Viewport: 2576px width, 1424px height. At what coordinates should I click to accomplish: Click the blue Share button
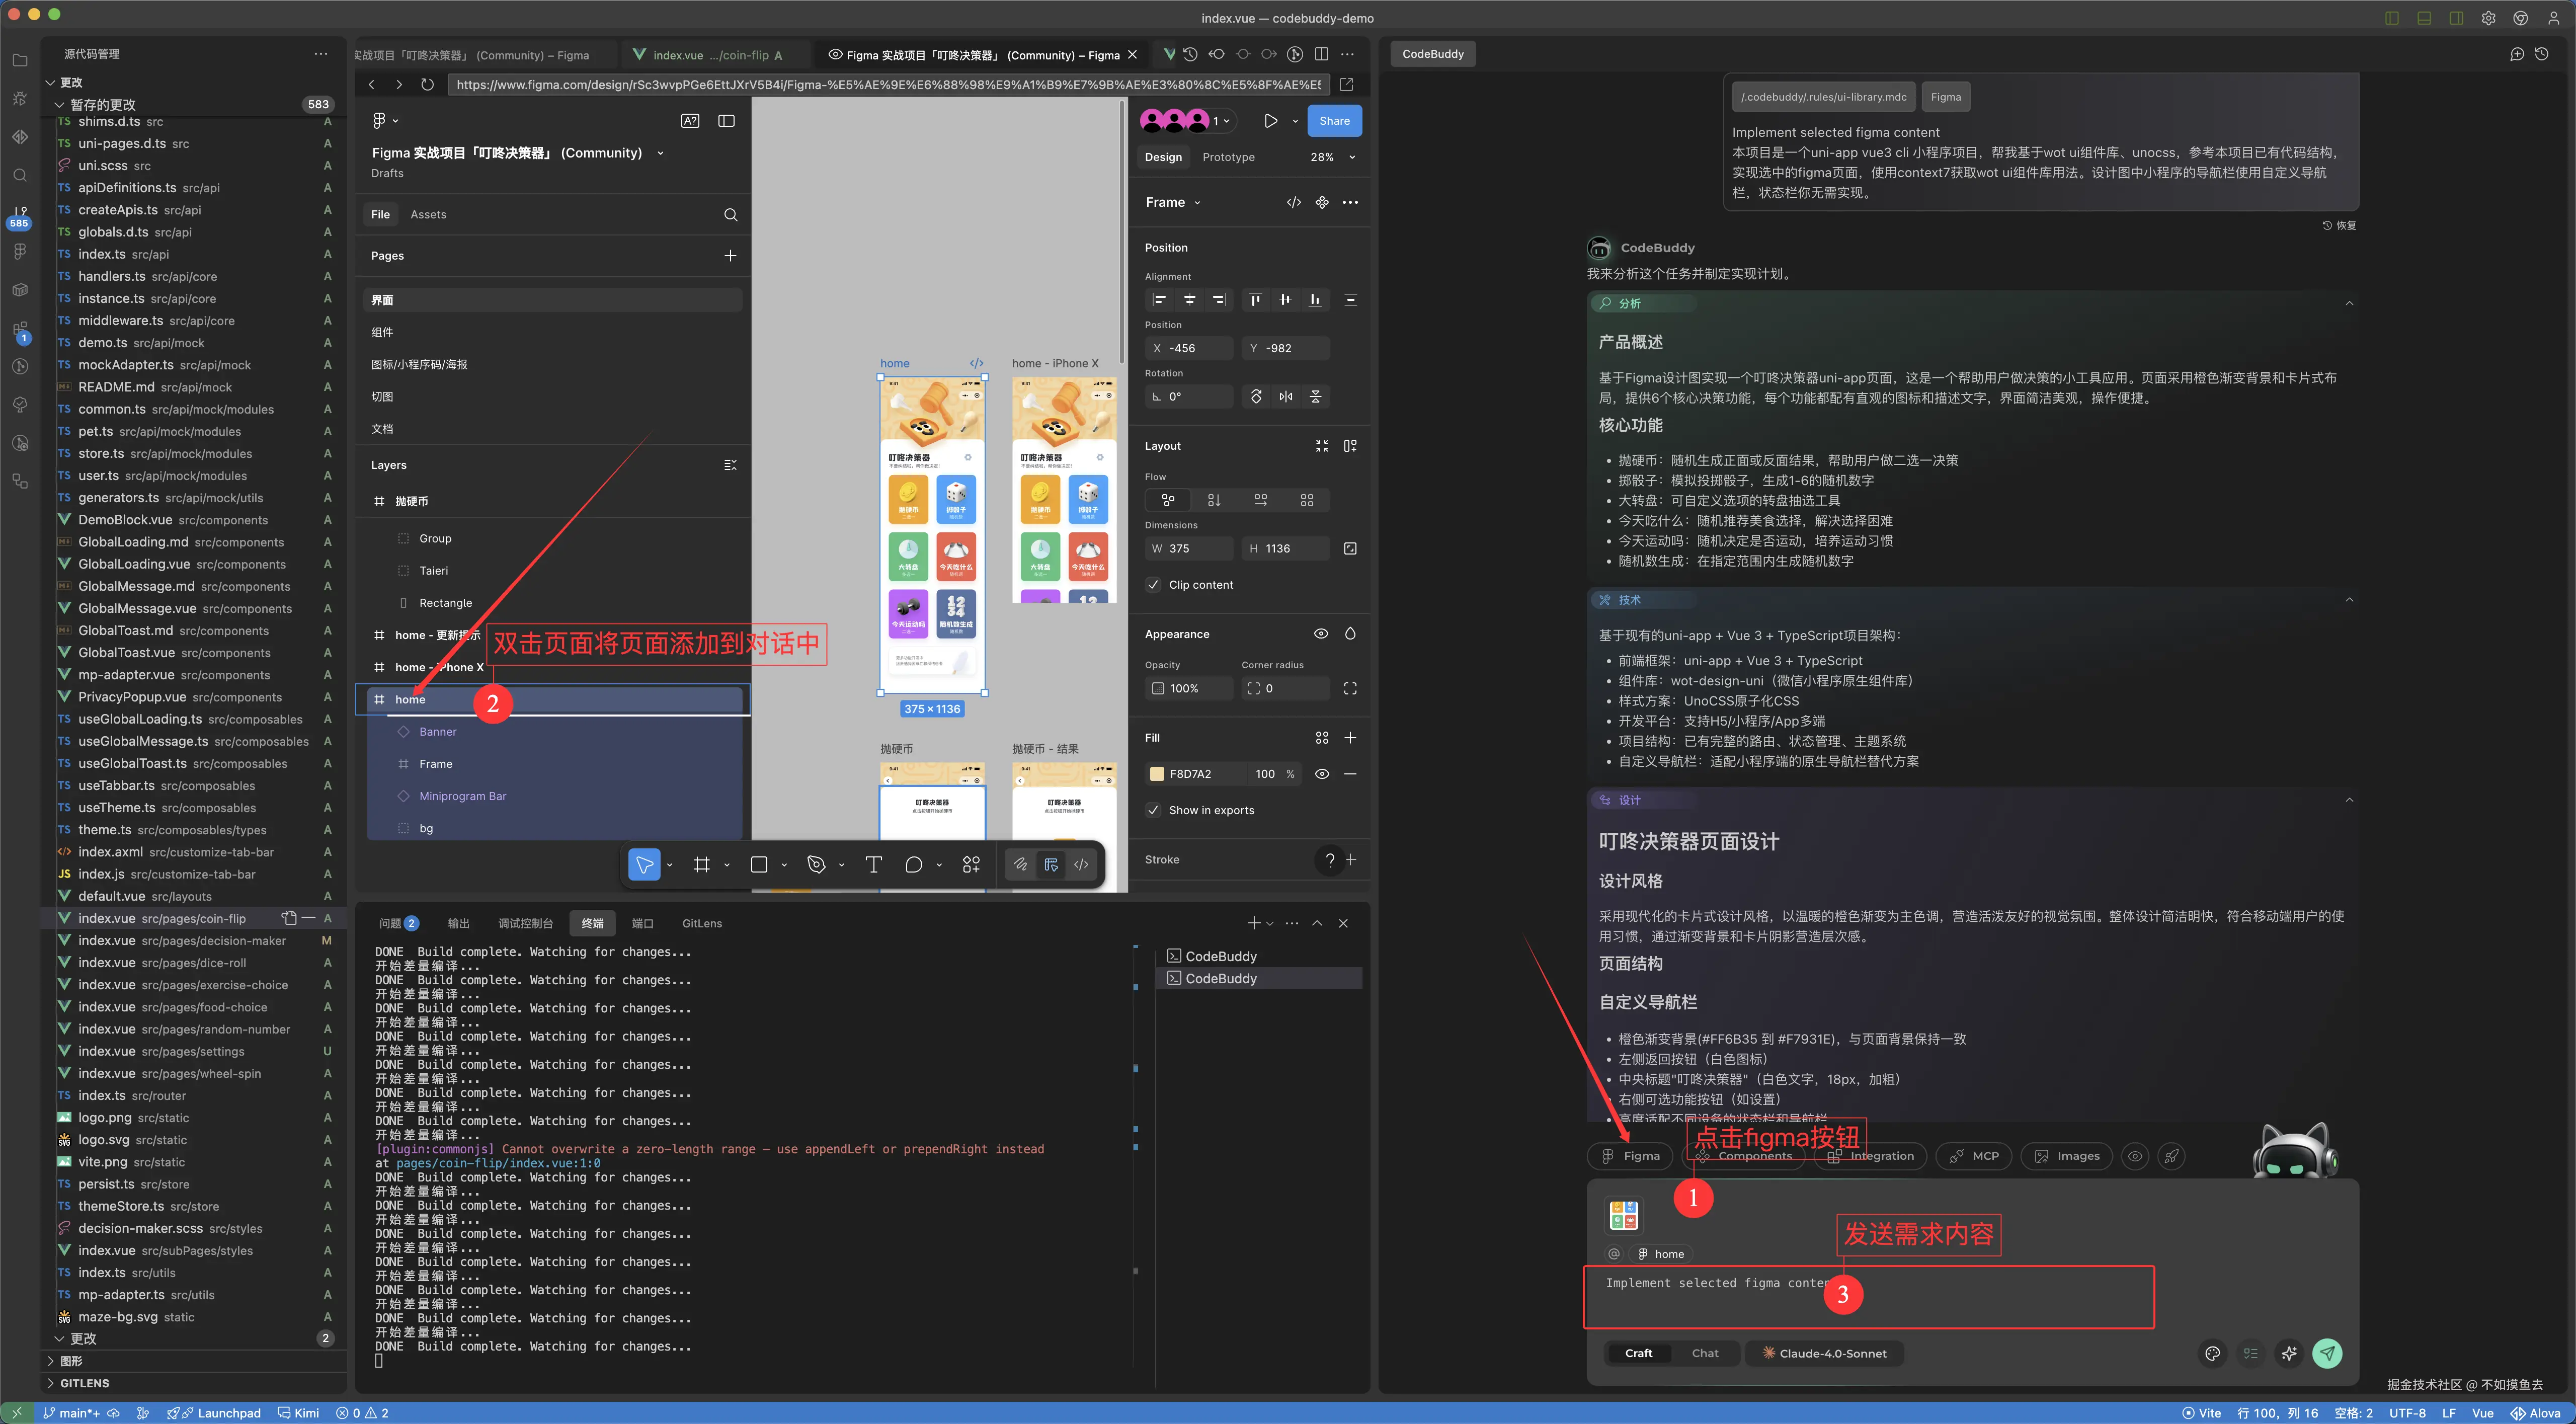pyautogui.click(x=1334, y=121)
